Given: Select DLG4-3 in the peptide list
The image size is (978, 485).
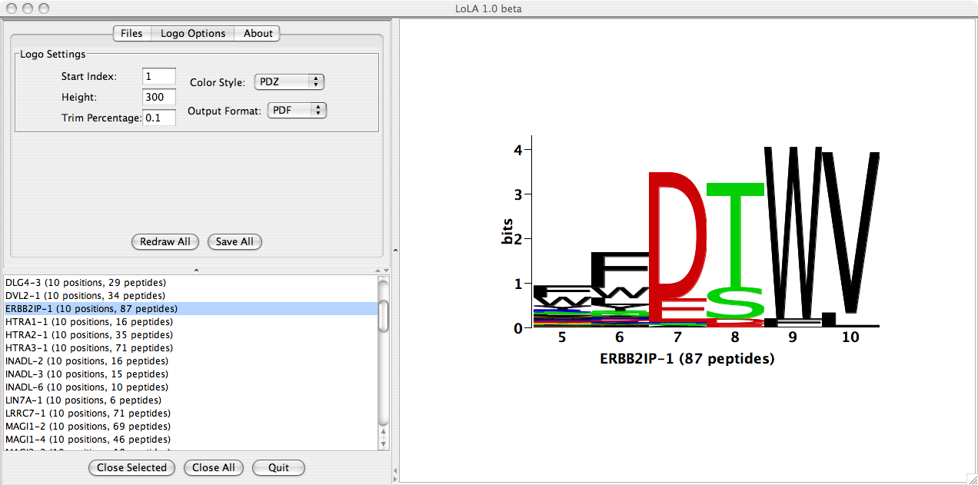Looking at the screenshot, I should 85,283.
